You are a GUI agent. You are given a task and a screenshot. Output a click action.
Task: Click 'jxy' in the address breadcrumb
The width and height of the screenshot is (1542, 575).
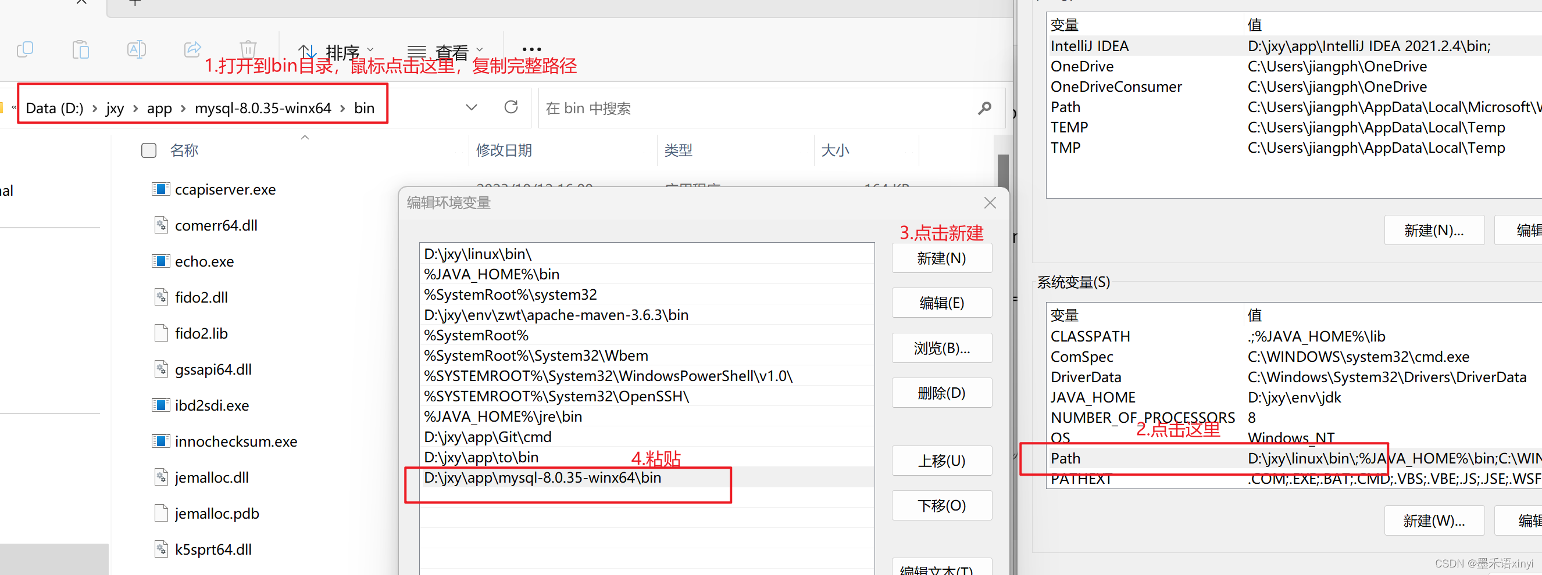pyautogui.click(x=115, y=108)
